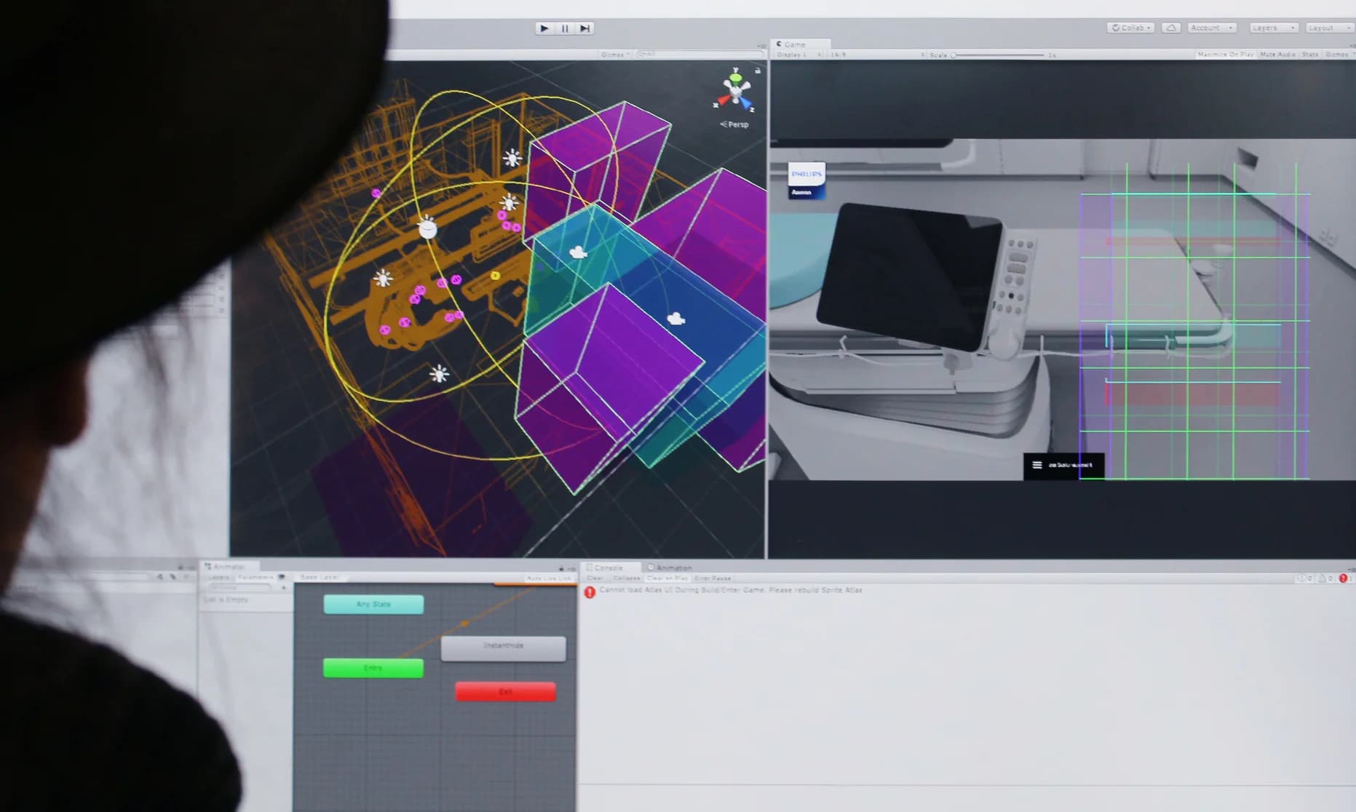Select the Any State node in Animator
Viewport: 1356px width, 812px height.
373,604
